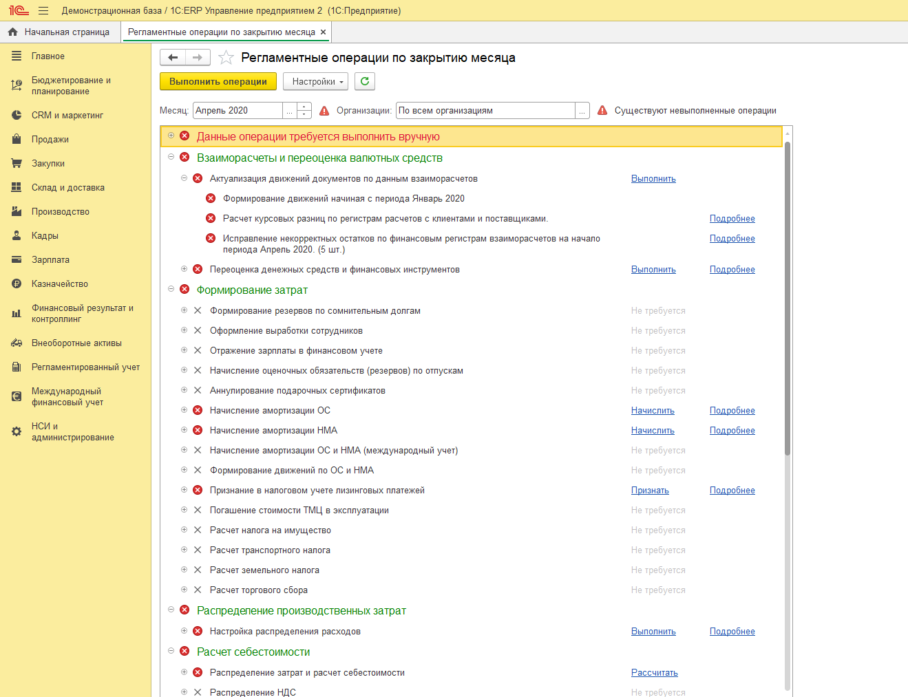The width and height of the screenshot is (908, 697).
Task: Open CRM и маркетинг sidebar icon
Action: tap(17, 115)
